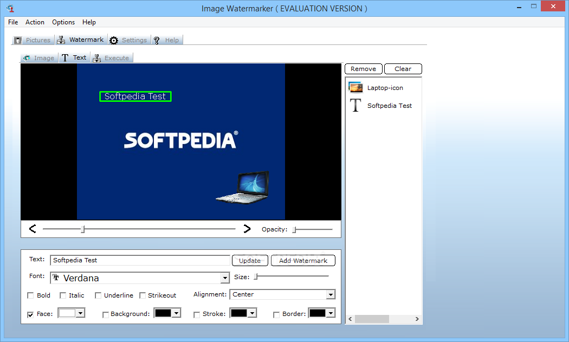Screen dimensions: 569x342
Task: Enable the Underline checkbox
Action: (98, 295)
